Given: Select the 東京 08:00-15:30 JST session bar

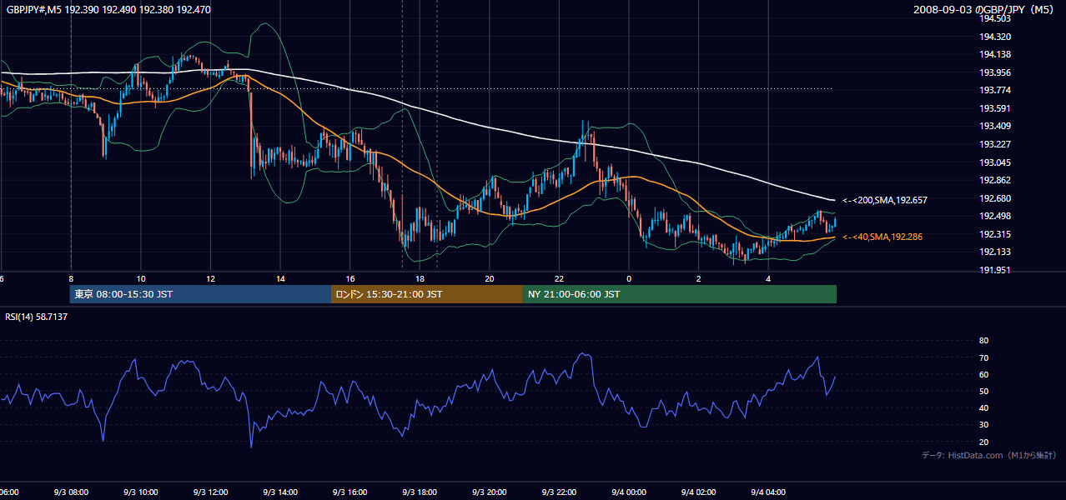Looking at the screenshot, I should 201,294.
